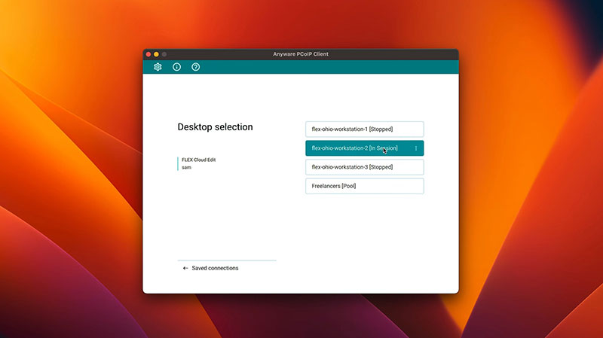The width and height of the screenshot is (603, 338).
Task: Click the disabled green zoom window button
Action: click(164, 54)
